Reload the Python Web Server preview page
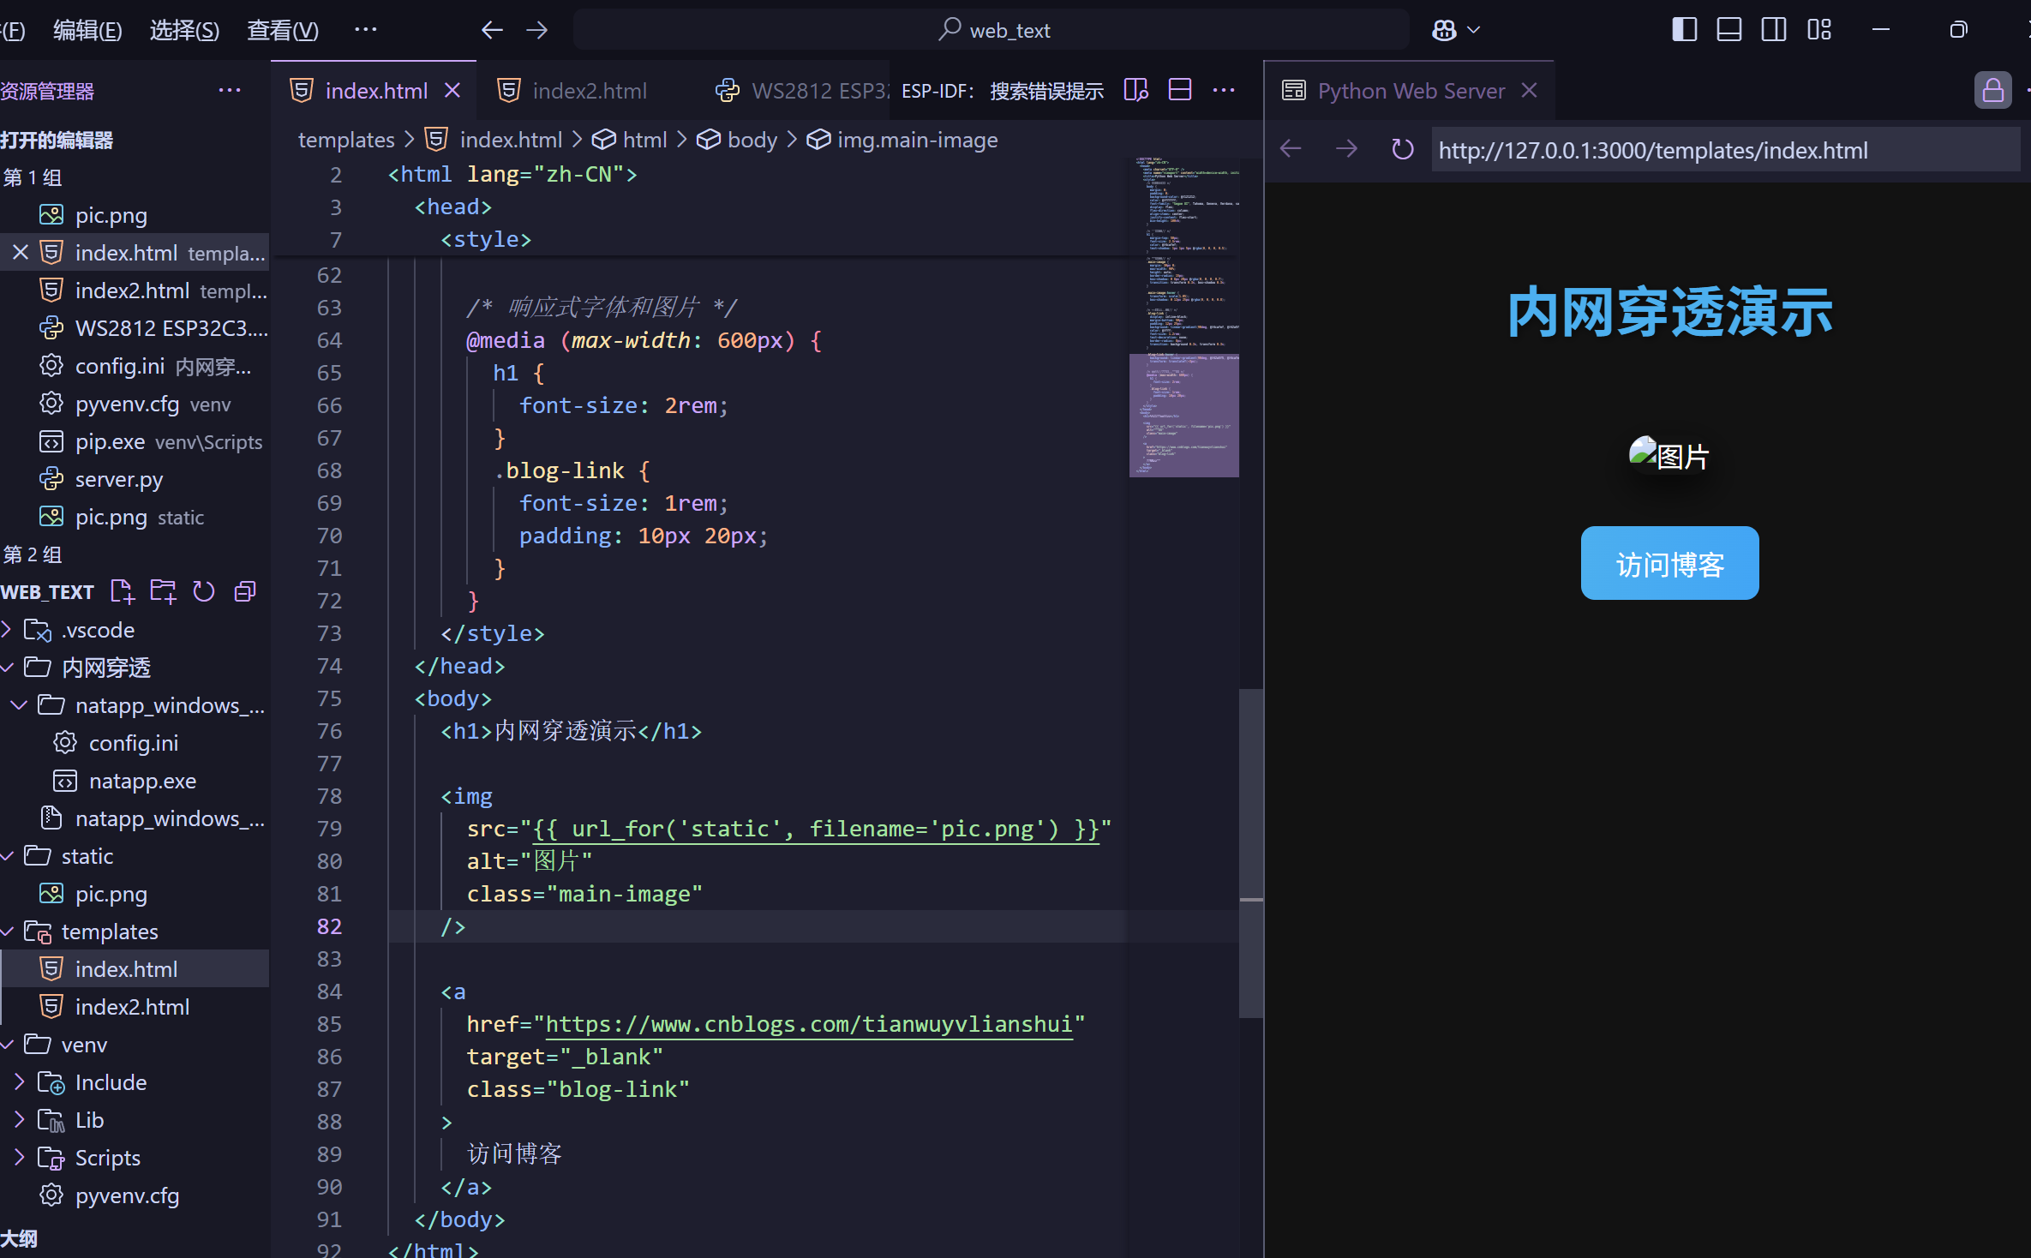 [1402, 150]
